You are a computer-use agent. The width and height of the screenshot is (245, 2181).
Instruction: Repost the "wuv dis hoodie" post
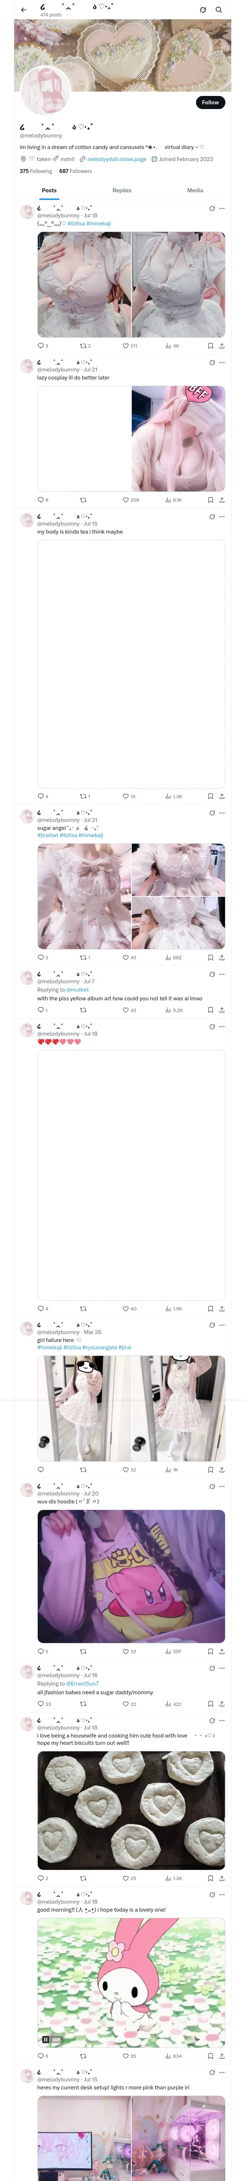click(83, 1651)
